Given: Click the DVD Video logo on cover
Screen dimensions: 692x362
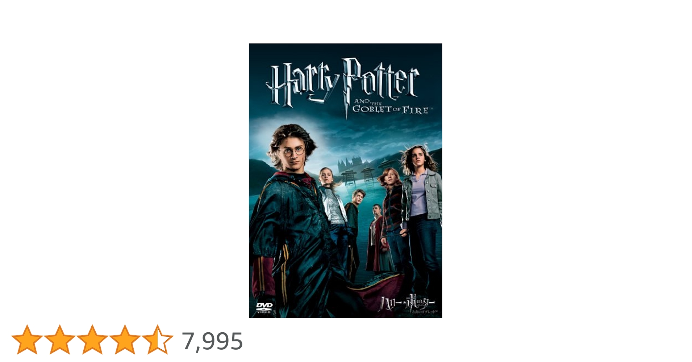Looking at the screenshot, I should click(x=264, y=307).
